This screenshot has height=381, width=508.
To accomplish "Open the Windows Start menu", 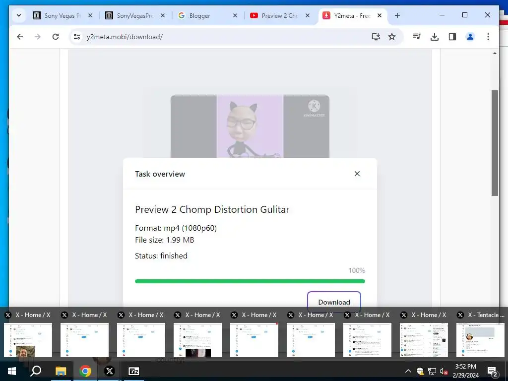I will tap(12, 371).
